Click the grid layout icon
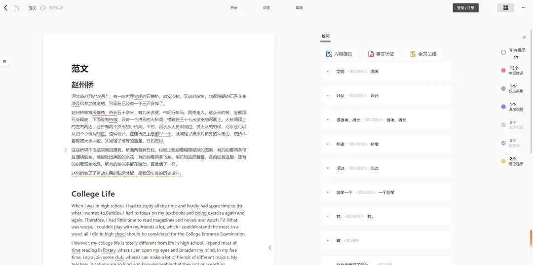Viewport: 533px width, 265px height. [505, 8]
